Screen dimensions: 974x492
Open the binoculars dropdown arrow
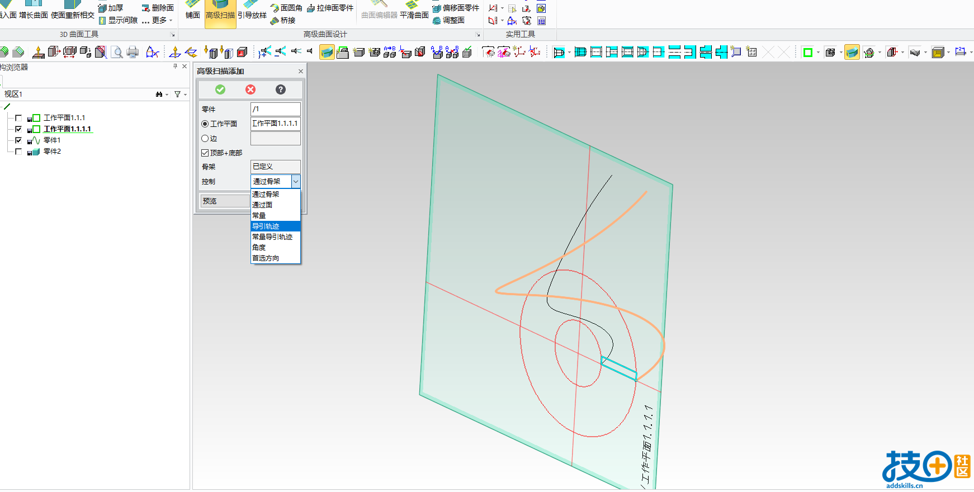click(x=167, y=94)
